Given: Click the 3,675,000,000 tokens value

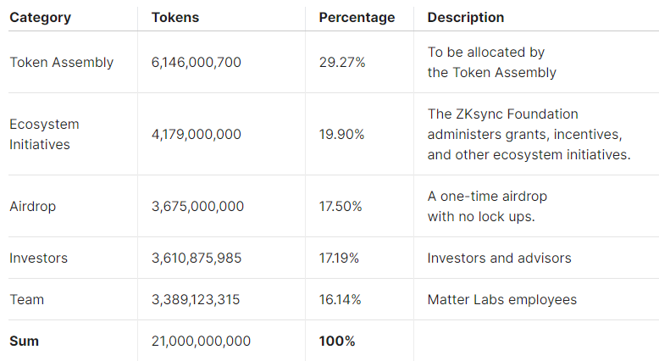Looking at the screenshot, I should tap(197, 206).
